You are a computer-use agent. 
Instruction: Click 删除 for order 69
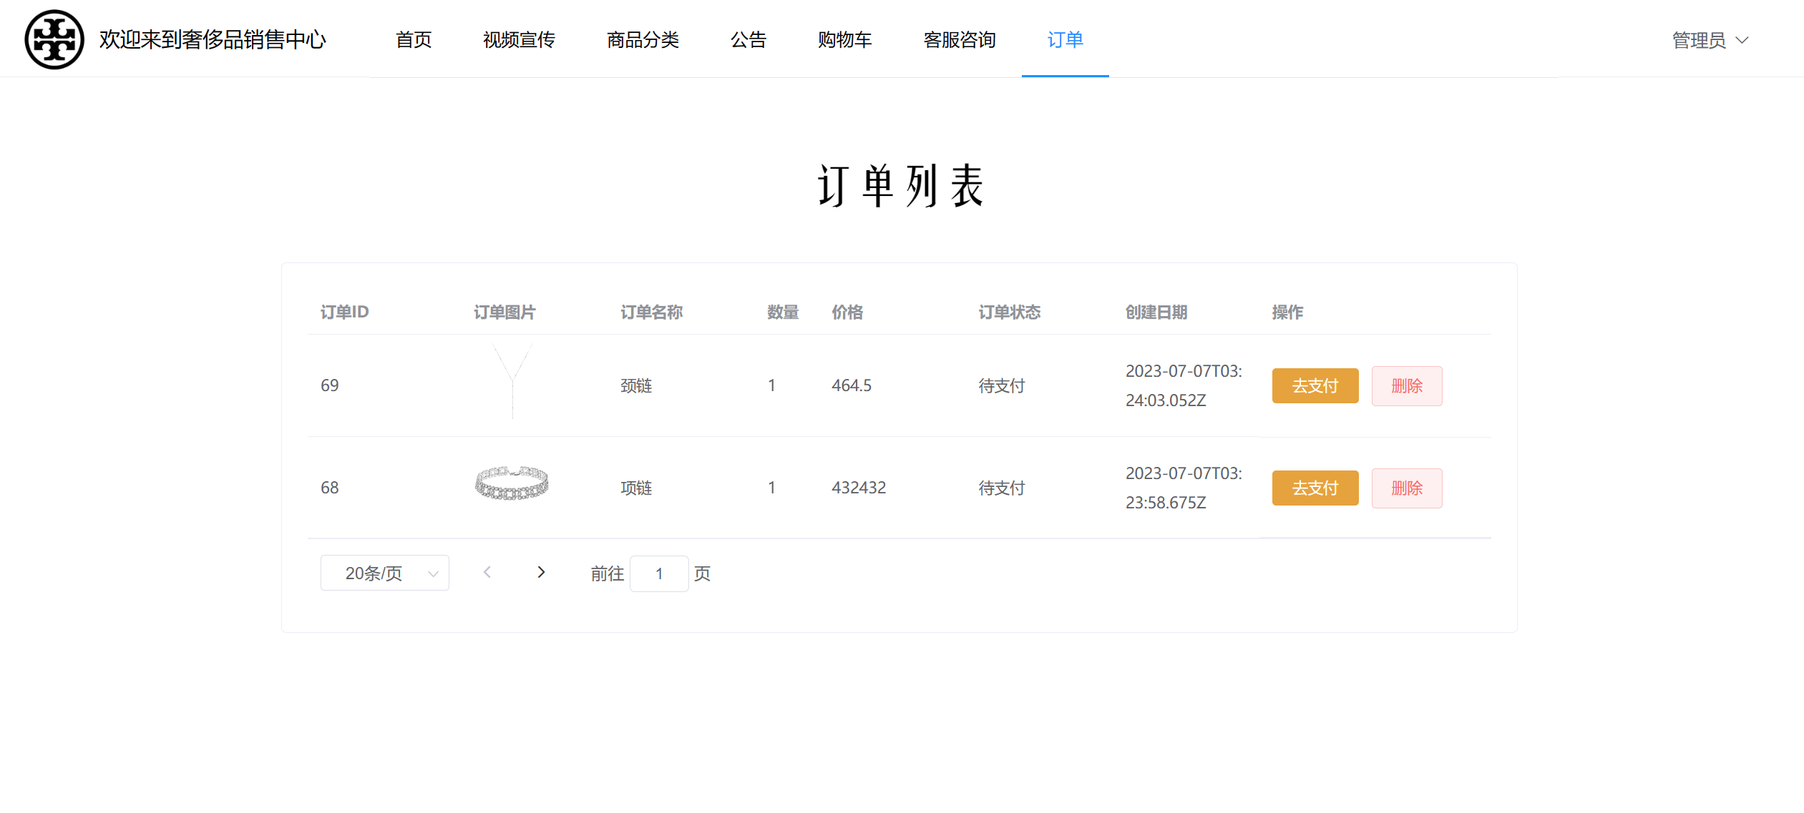point(1407,386)
